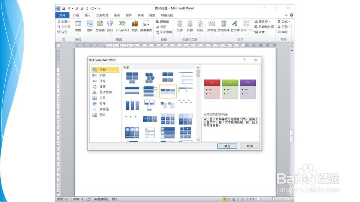The height and width of the screenshot is (202, 360).
Task: Switch to the 开始 Home tab
Action: click(x=76, y=15)
